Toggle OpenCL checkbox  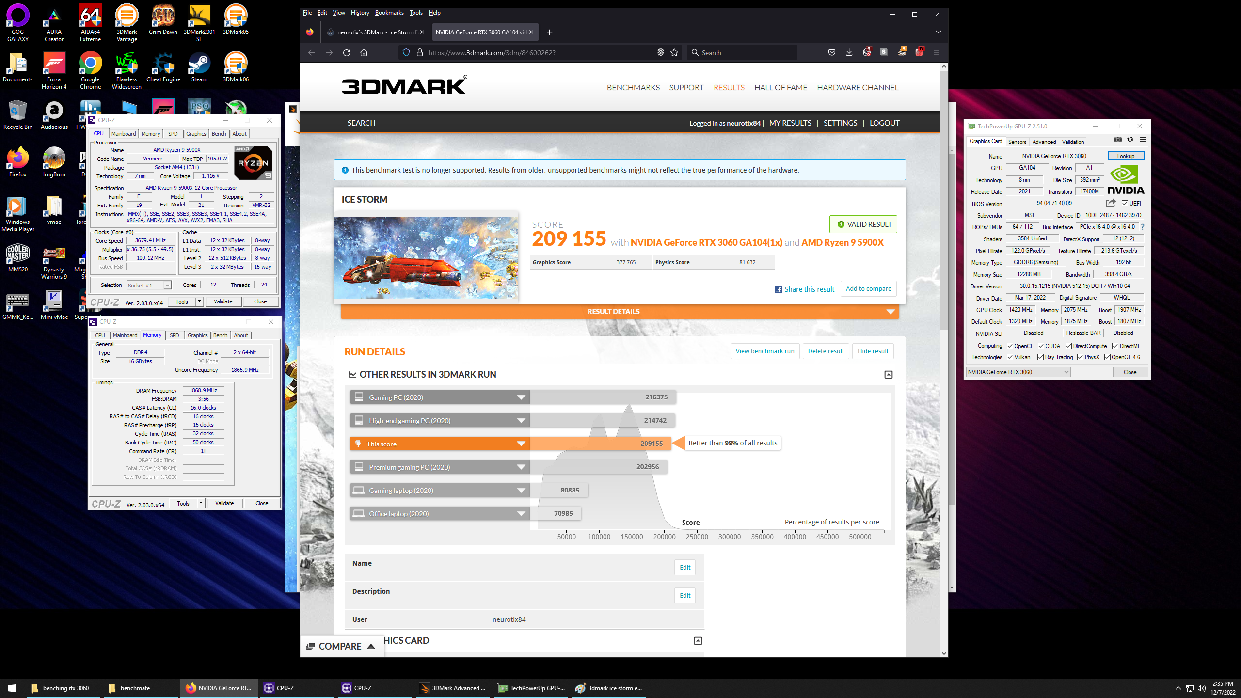point(1010,346)
